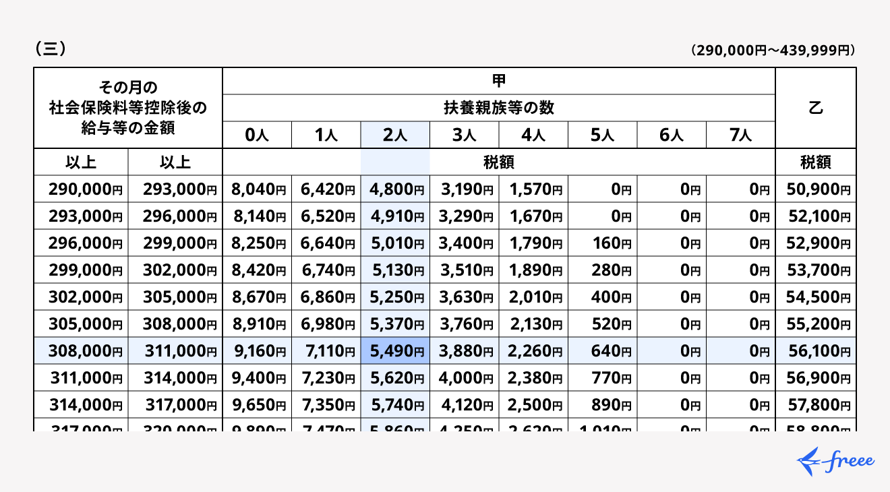Click the 8,140円 tax cell
This screenshot has width=890, height=492.
(x=257, y=216)
